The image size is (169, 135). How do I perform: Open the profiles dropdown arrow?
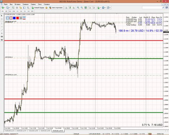tap(10, 8)
